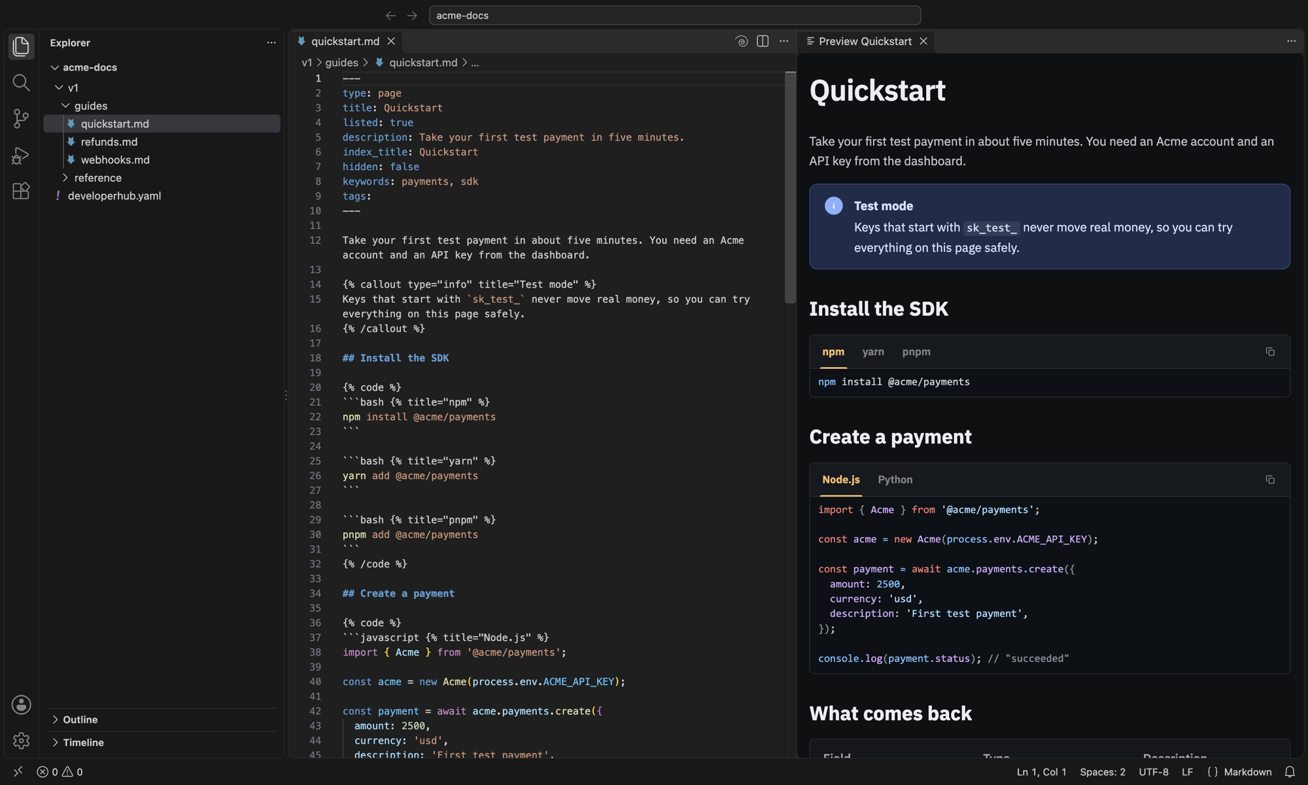Click UTF-8 encoding in status bar

(1154, 772)
